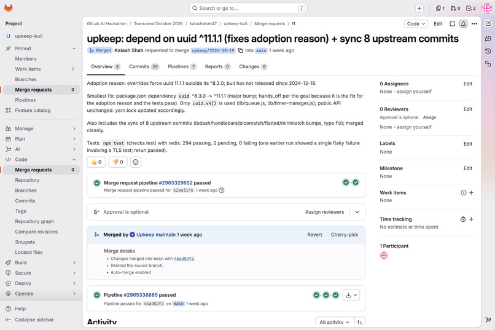
Task: Open the user avatar menu
Action: click(486, 8)
